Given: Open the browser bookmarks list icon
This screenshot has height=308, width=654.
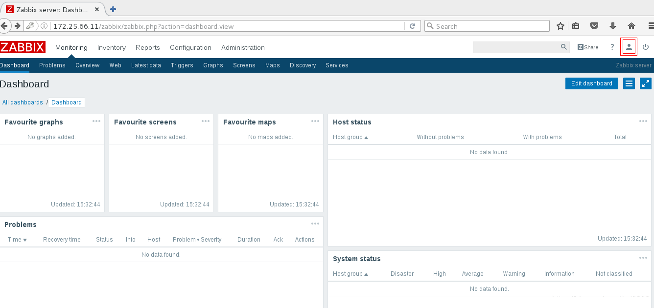Looking at the screenshot, I should point(576,26).
